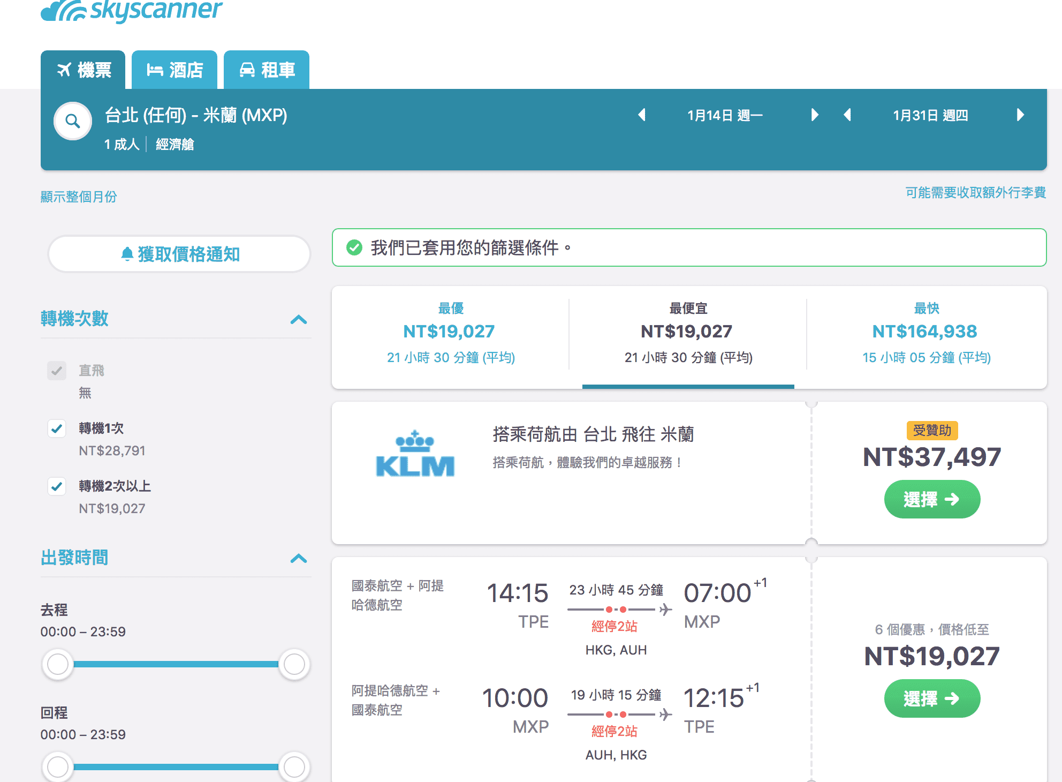Switch to the 酒店 hotels tab
Screen dimensions: 1062x782
click(175, 70)
